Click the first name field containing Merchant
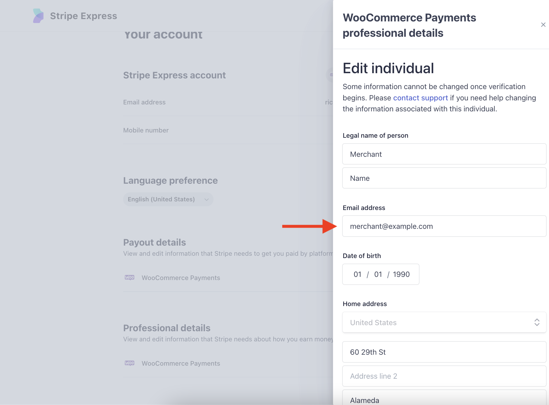 coord(444,154)
